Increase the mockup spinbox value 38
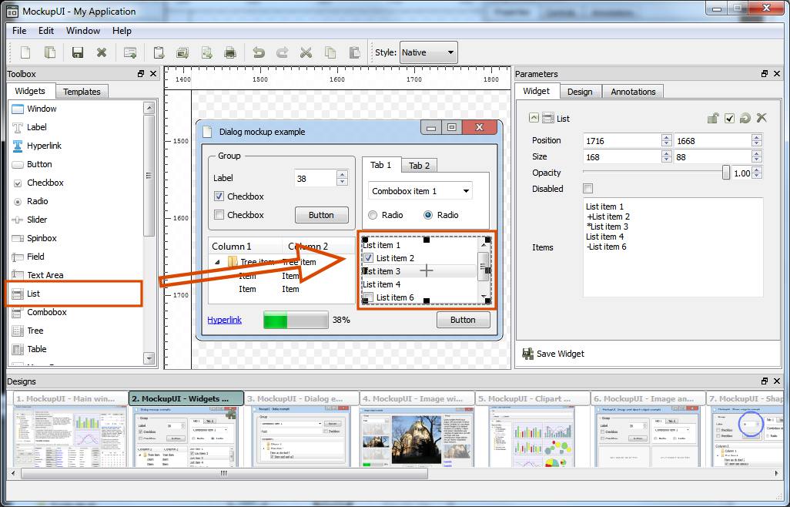Viewport: 790px width, 507px height. pyautogui.click(x=342, y=174)
